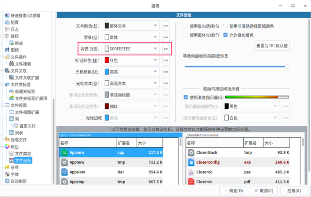Click the 文件视图 panel icon

(x=7, y=105)
